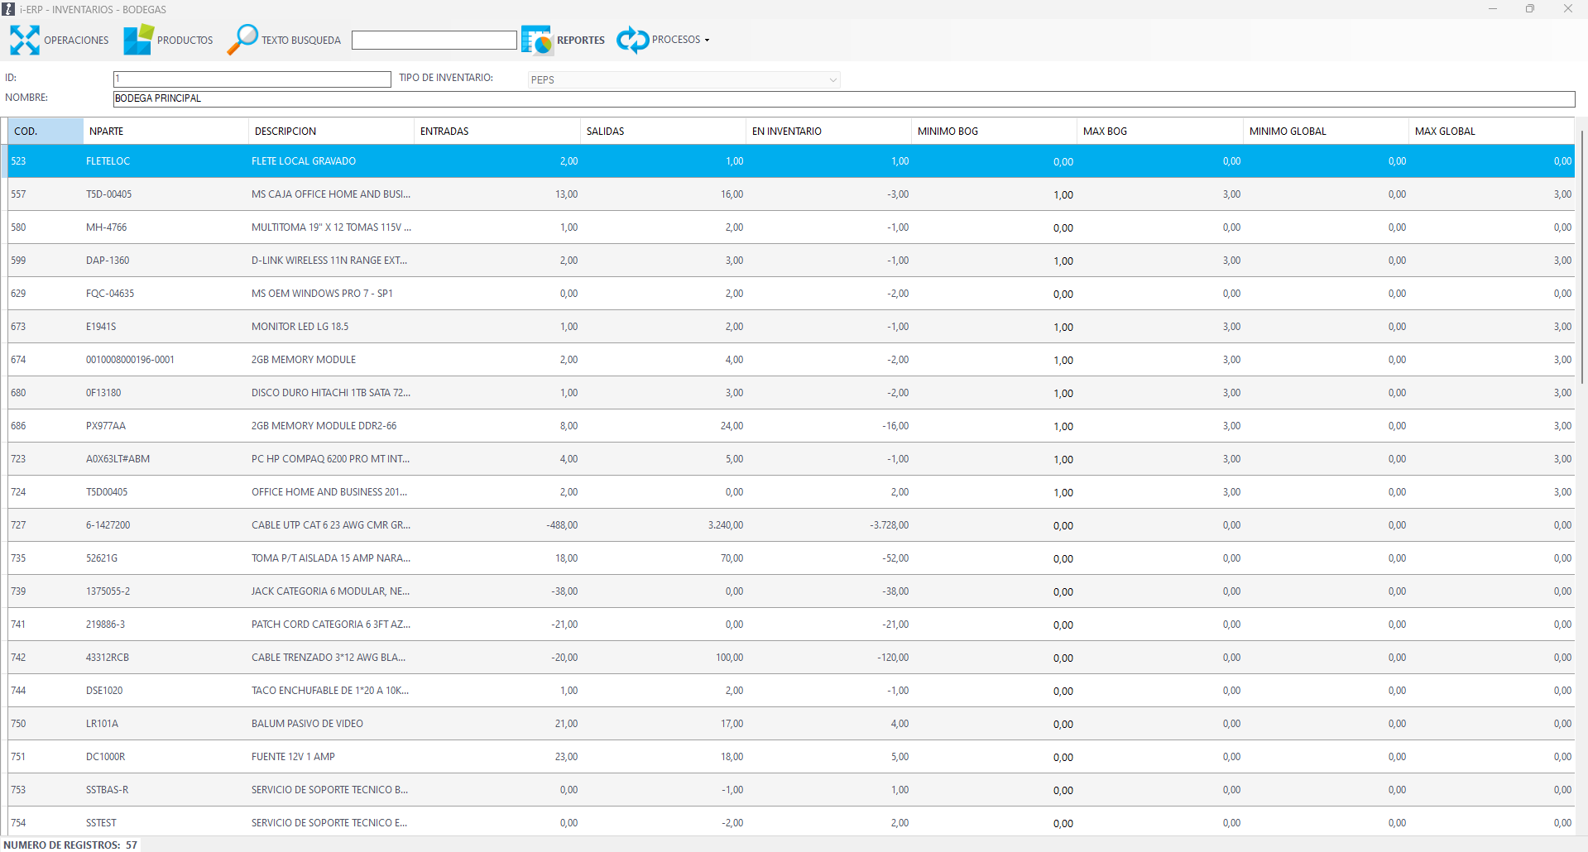Viewport: 1588px width, 852px height.
Task: Click the Entradas column header
Action: pos(497,131)
